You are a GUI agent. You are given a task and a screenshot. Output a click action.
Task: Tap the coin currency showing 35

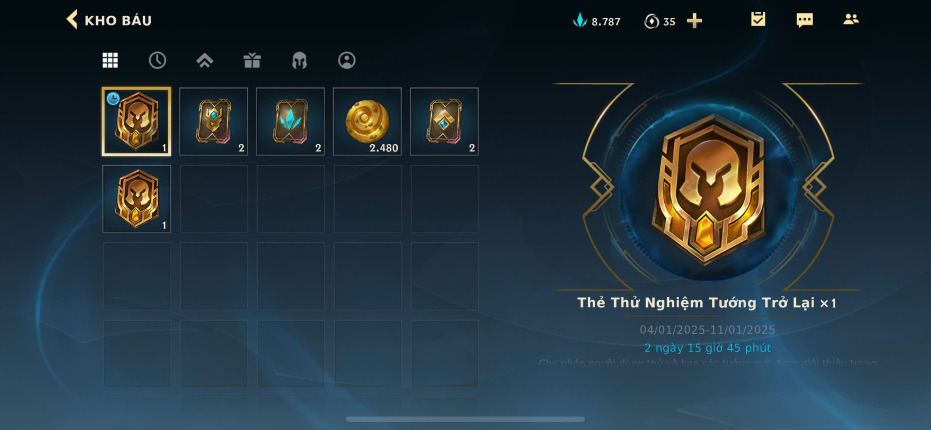[x=659, y=21]
